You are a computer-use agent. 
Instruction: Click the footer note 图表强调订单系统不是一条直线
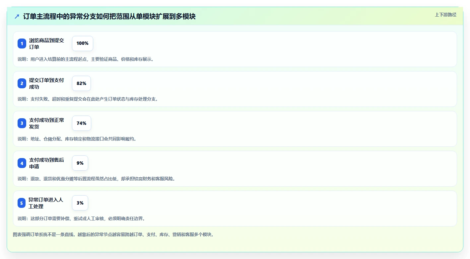(113, 234)
